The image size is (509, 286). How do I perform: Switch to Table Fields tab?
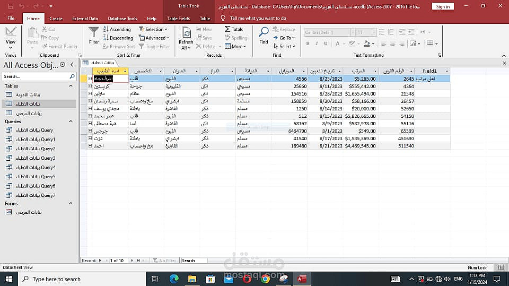click(178, 19)
